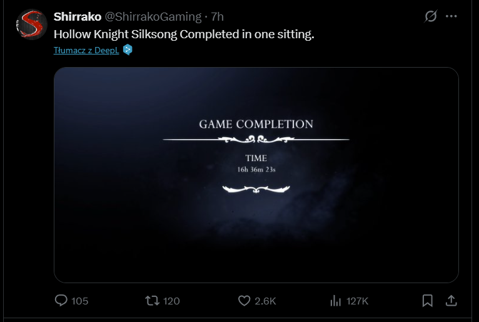
Task: Click the blue DeepL logo icon
Action: [128, 49]
